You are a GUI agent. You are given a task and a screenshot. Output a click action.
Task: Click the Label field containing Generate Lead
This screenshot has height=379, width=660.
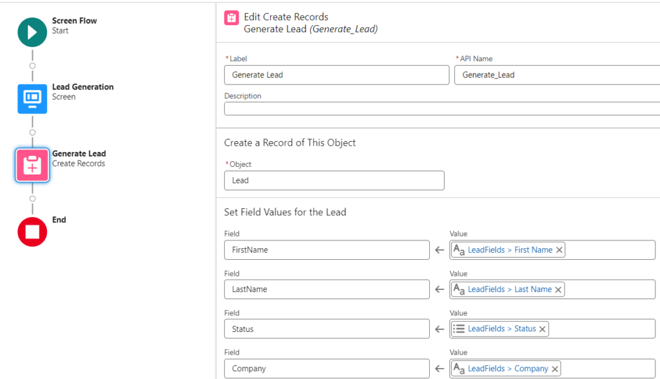tap(336, 75)
